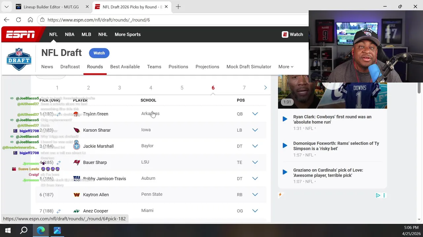
Task: Click the Cardinals logo beside Karson Sharar
Action: [77, 130]
